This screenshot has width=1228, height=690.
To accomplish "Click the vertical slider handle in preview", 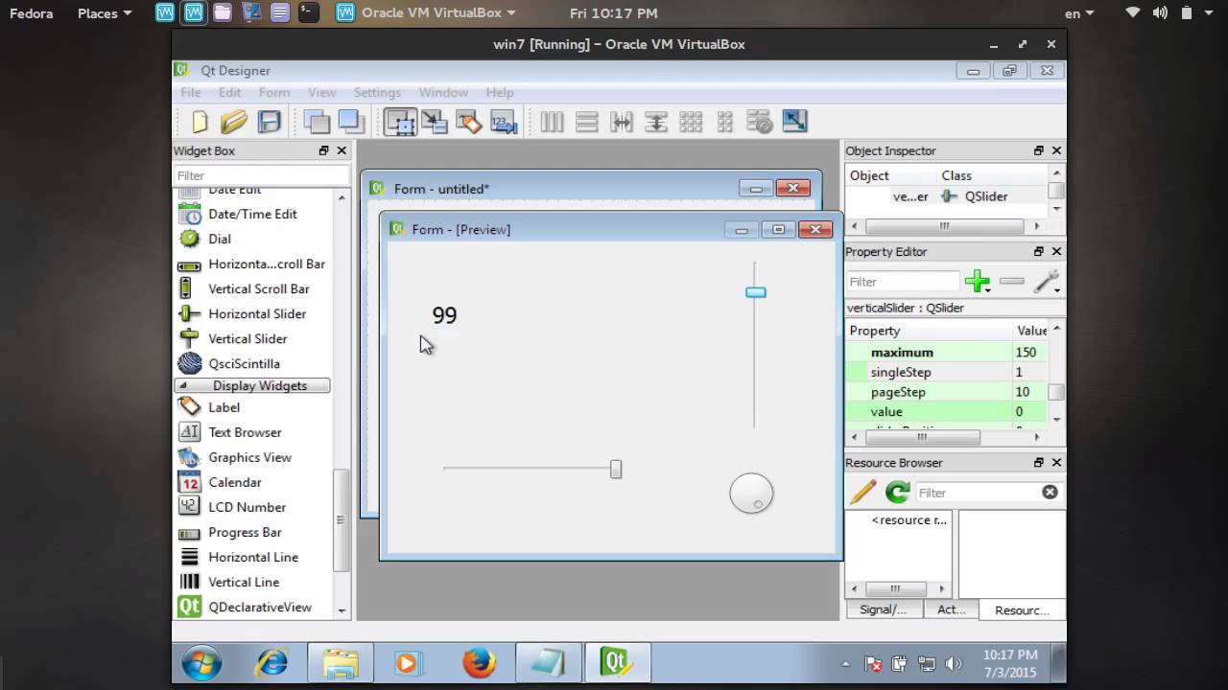I will pos(756,292).
